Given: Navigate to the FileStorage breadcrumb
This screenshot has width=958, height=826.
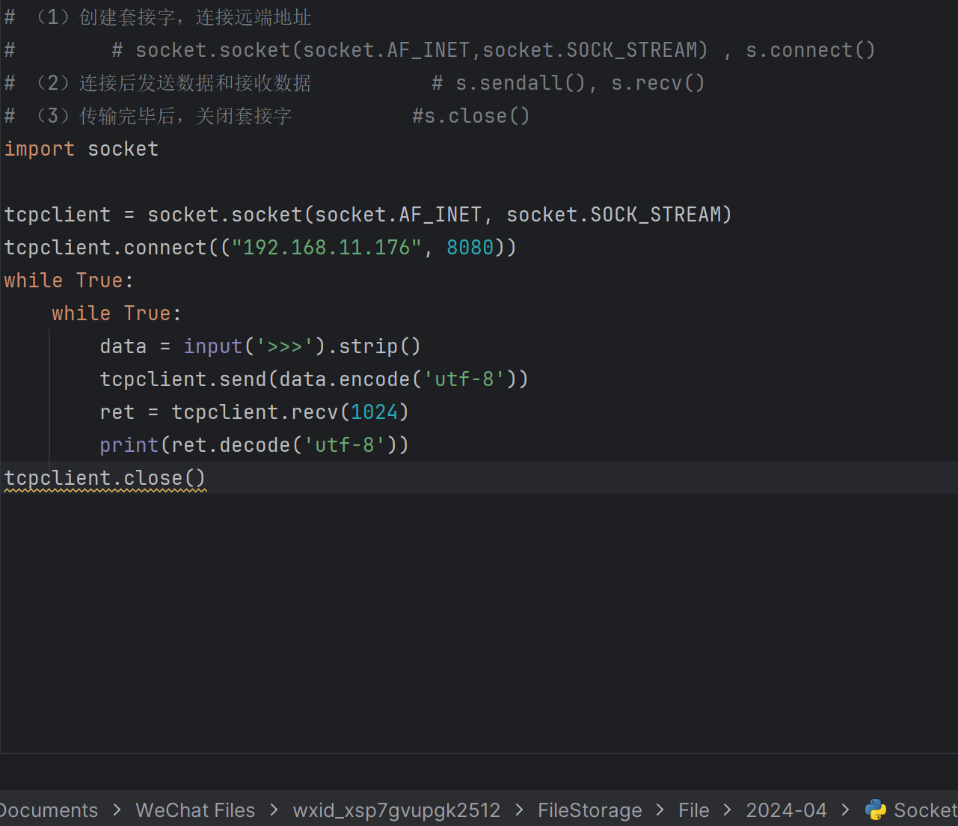Looking at the screenshot, I should pyautogui.click(x=589, y=810).
